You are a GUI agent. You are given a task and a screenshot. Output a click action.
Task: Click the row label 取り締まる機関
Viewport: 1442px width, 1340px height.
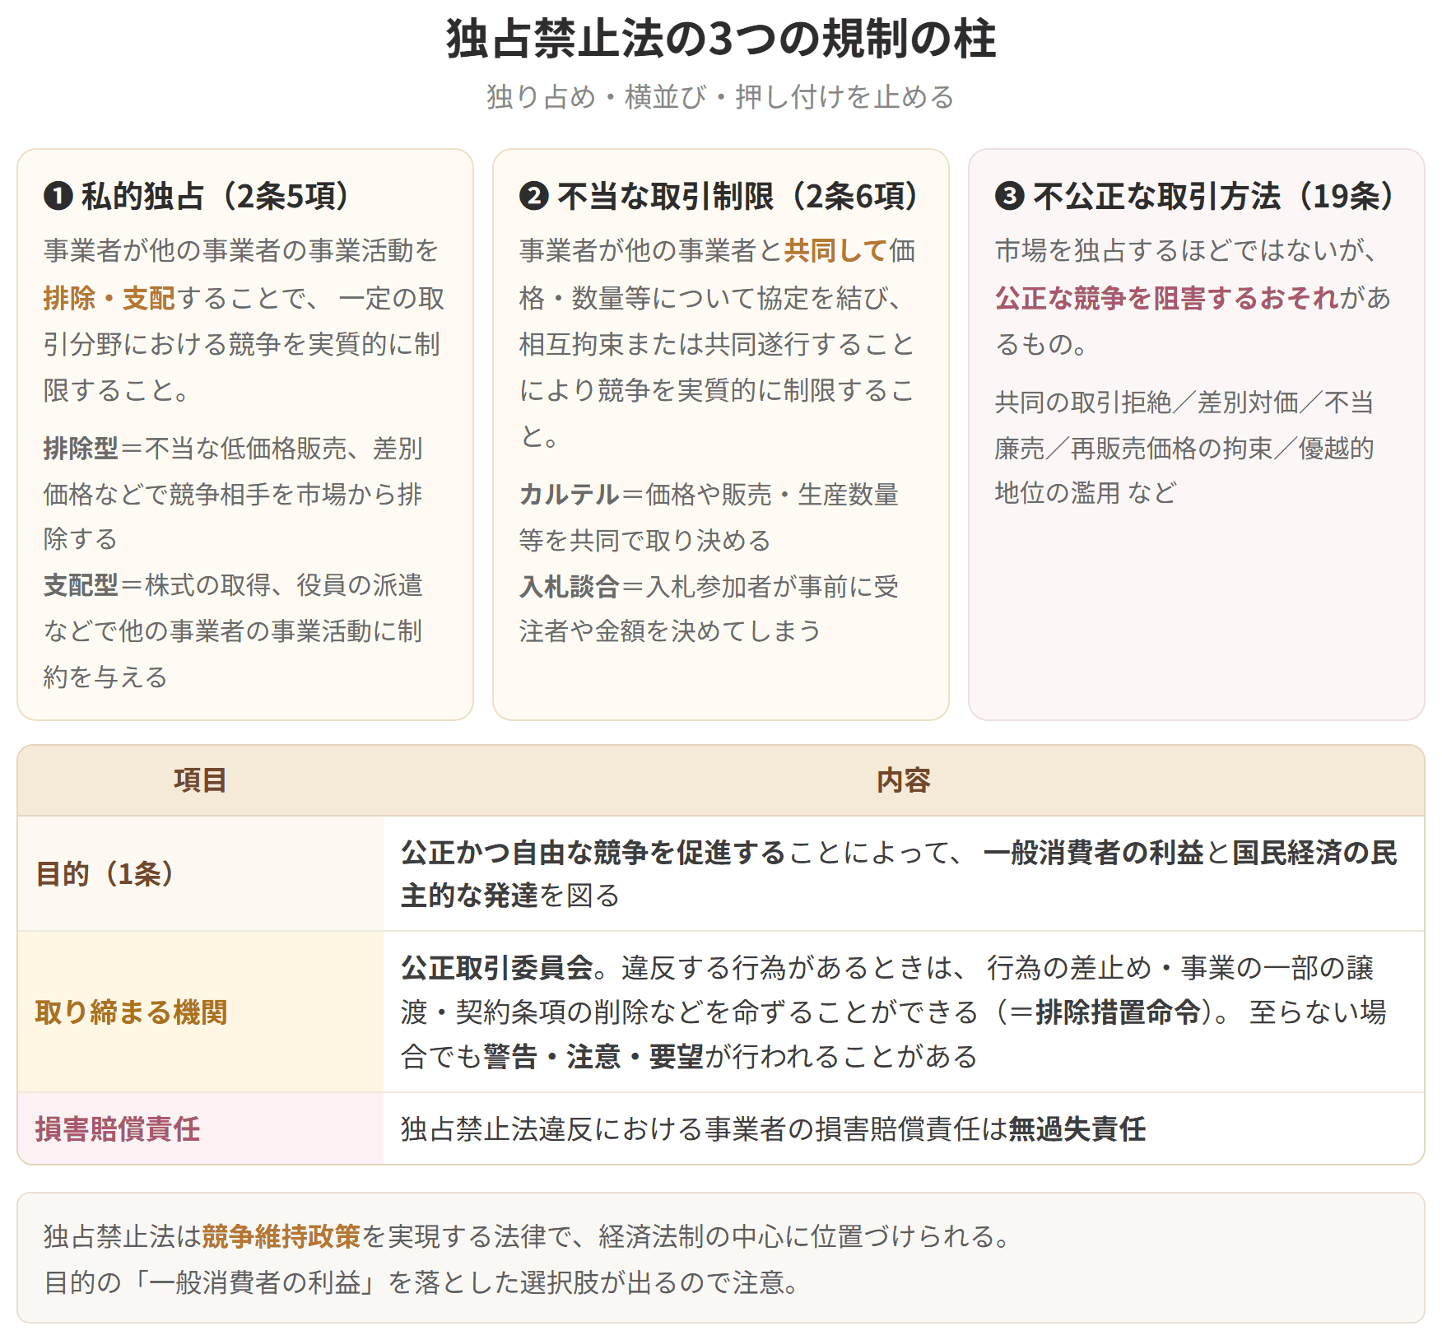131,1012
